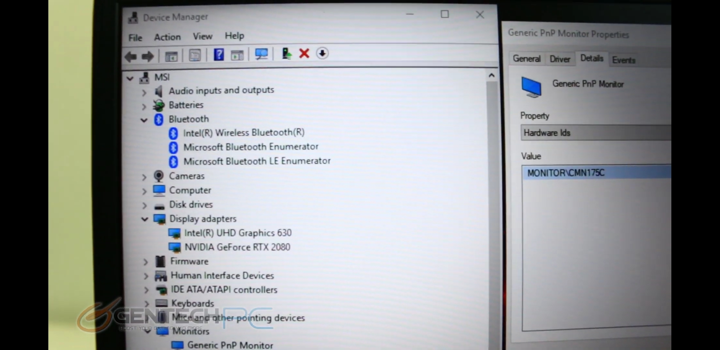Click the Cameras webcam icon
This screenshot has height=350, width=720.
pyautogui.click(x=159, y=176)
